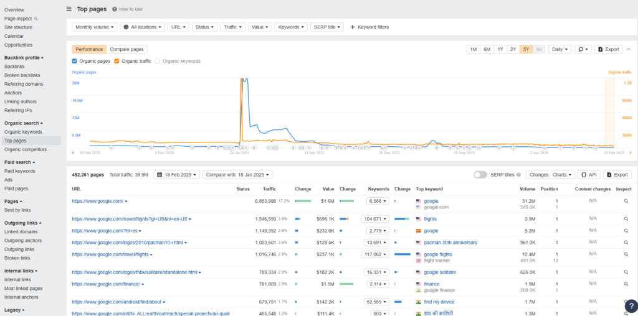
Task: Inspect the finance row magnifier icon
Action: (x=626, y=284)
